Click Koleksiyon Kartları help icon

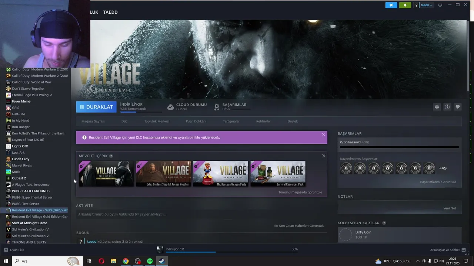pyautogui.click(x=384, y=223)
